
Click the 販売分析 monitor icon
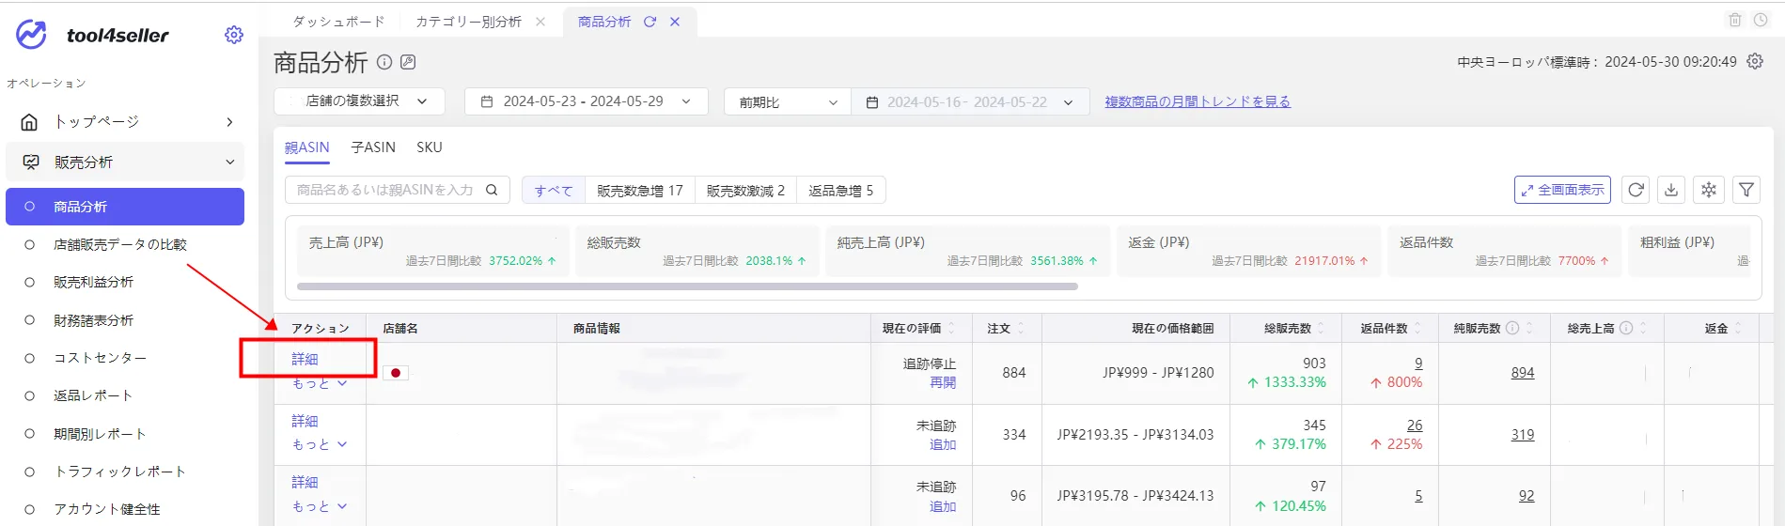point(31,162)
